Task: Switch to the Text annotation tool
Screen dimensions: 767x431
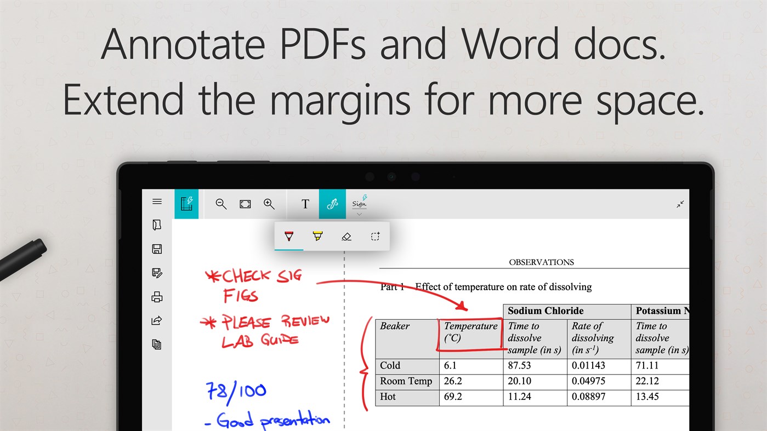Action: pyautogui.click(x=304, y=204)
